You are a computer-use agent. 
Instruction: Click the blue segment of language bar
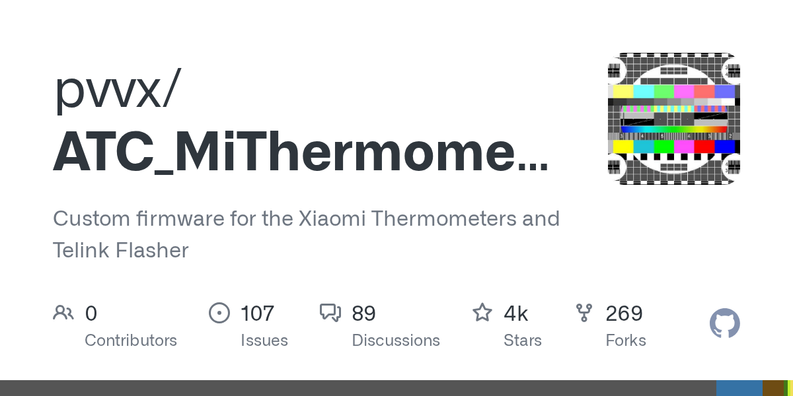tap(739, 388)
